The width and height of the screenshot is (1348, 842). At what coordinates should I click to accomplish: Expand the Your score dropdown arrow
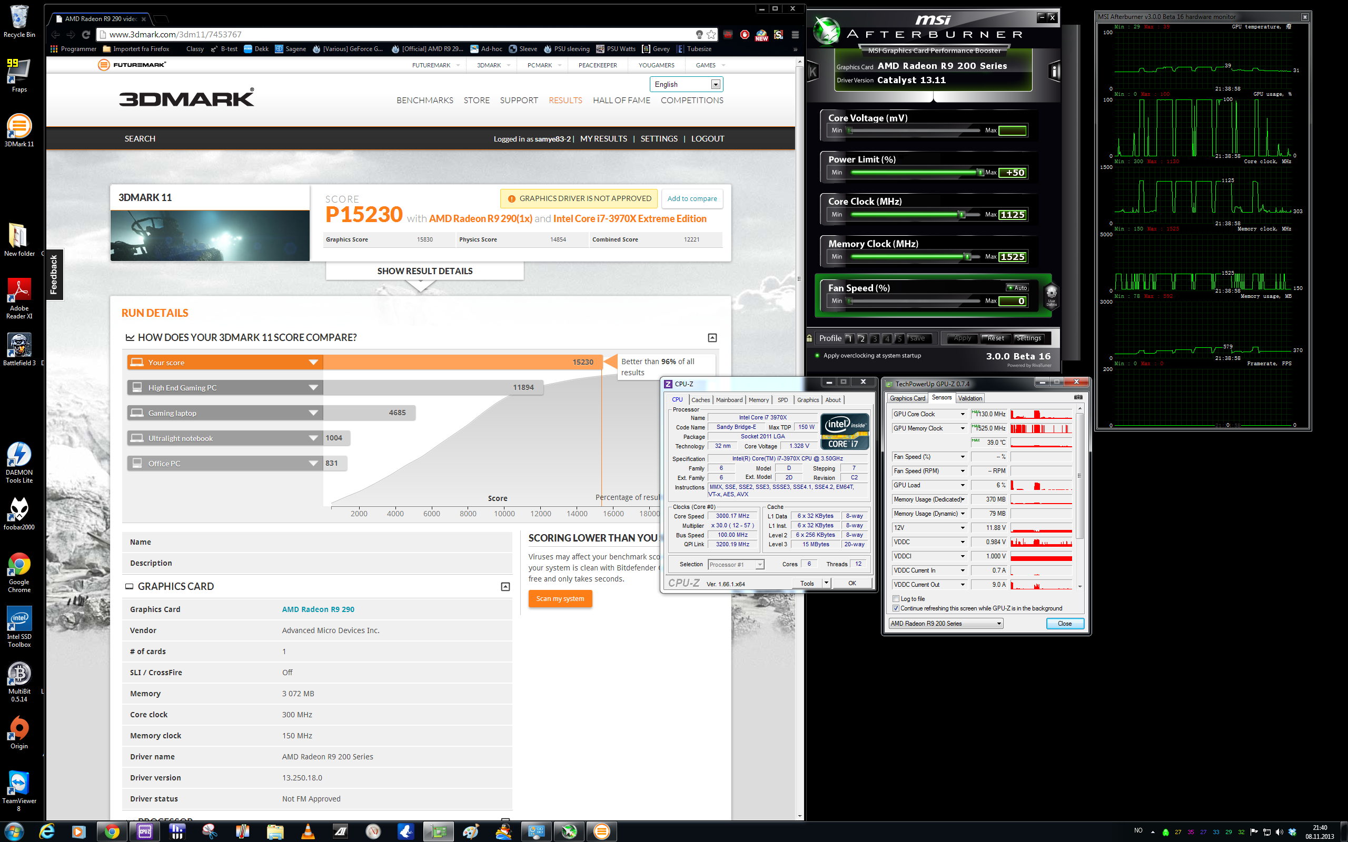(x=314, y=363)
